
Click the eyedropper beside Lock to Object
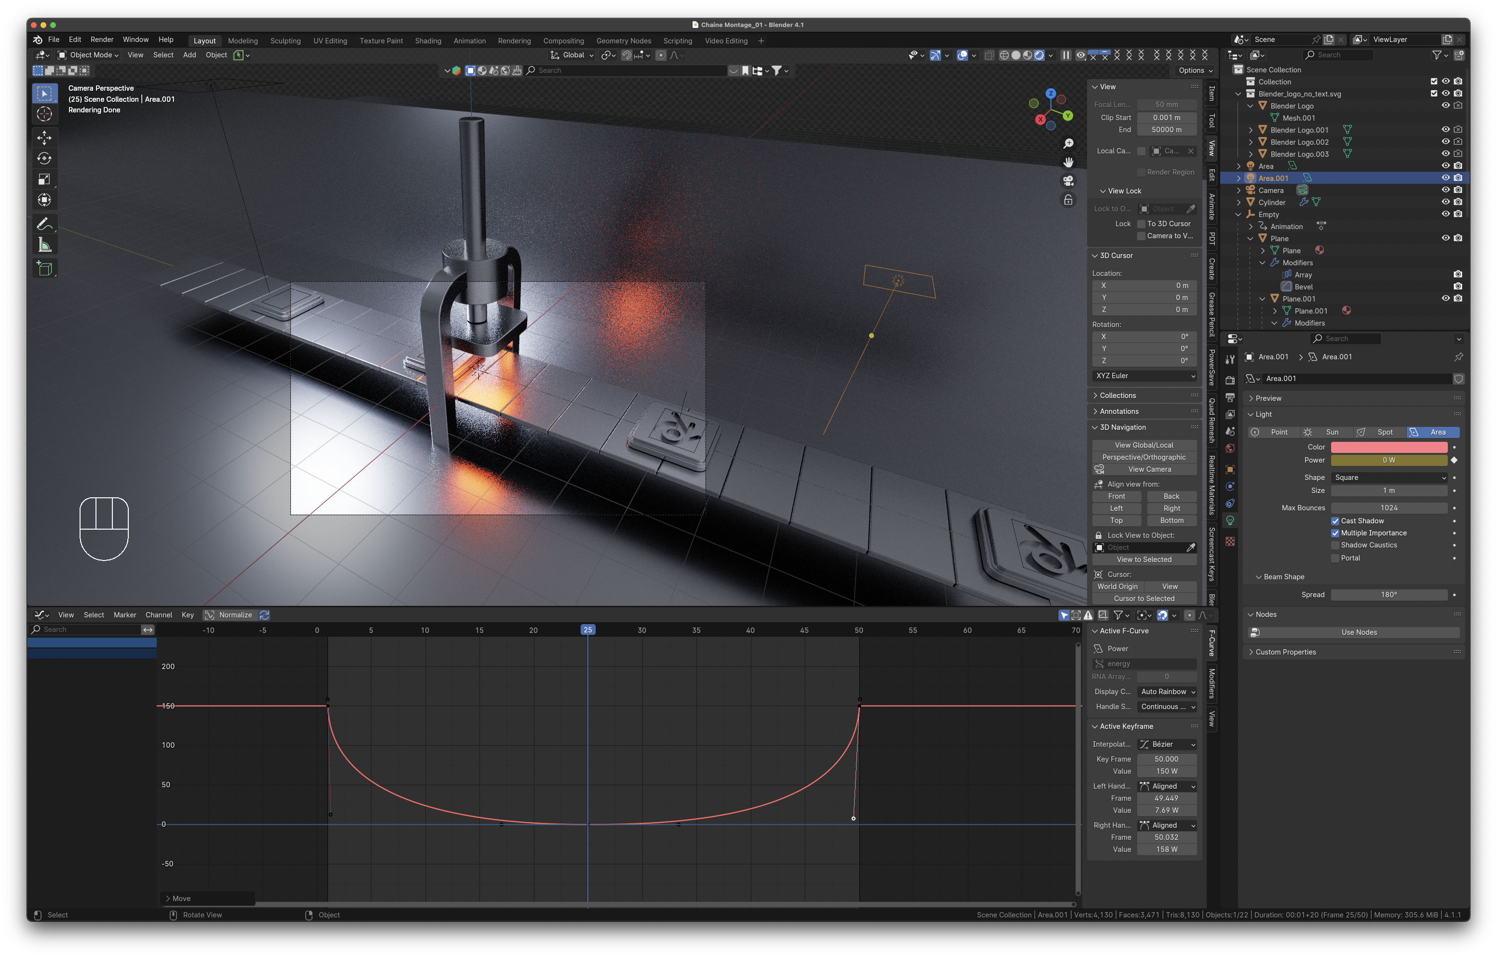(x=1191, y=209)
